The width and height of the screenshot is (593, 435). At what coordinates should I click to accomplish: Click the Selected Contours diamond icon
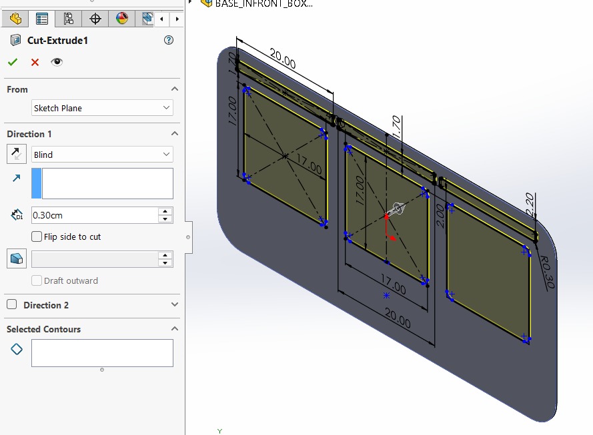pos(17,349)
